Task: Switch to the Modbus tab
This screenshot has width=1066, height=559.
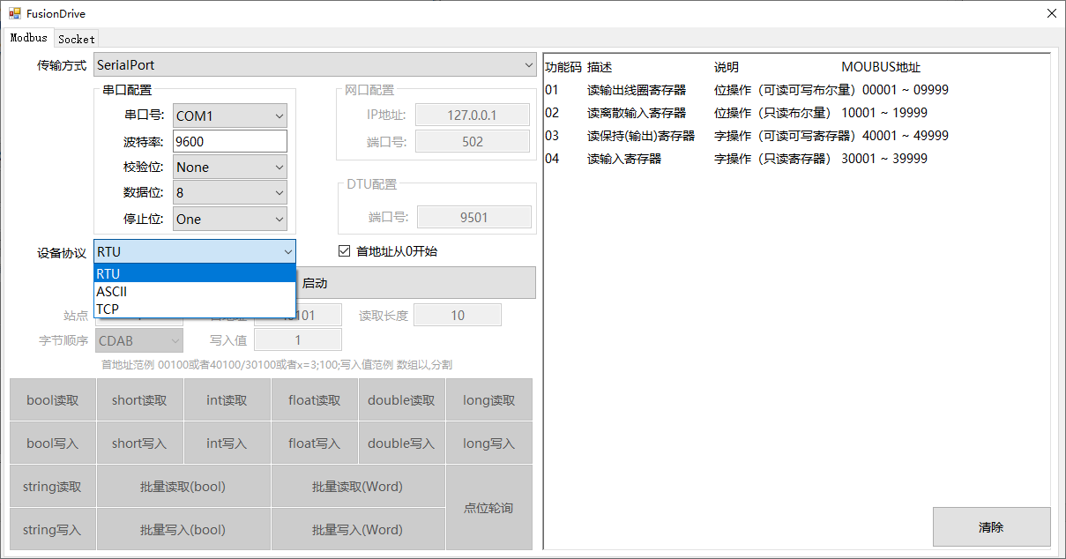Action: 28,38
